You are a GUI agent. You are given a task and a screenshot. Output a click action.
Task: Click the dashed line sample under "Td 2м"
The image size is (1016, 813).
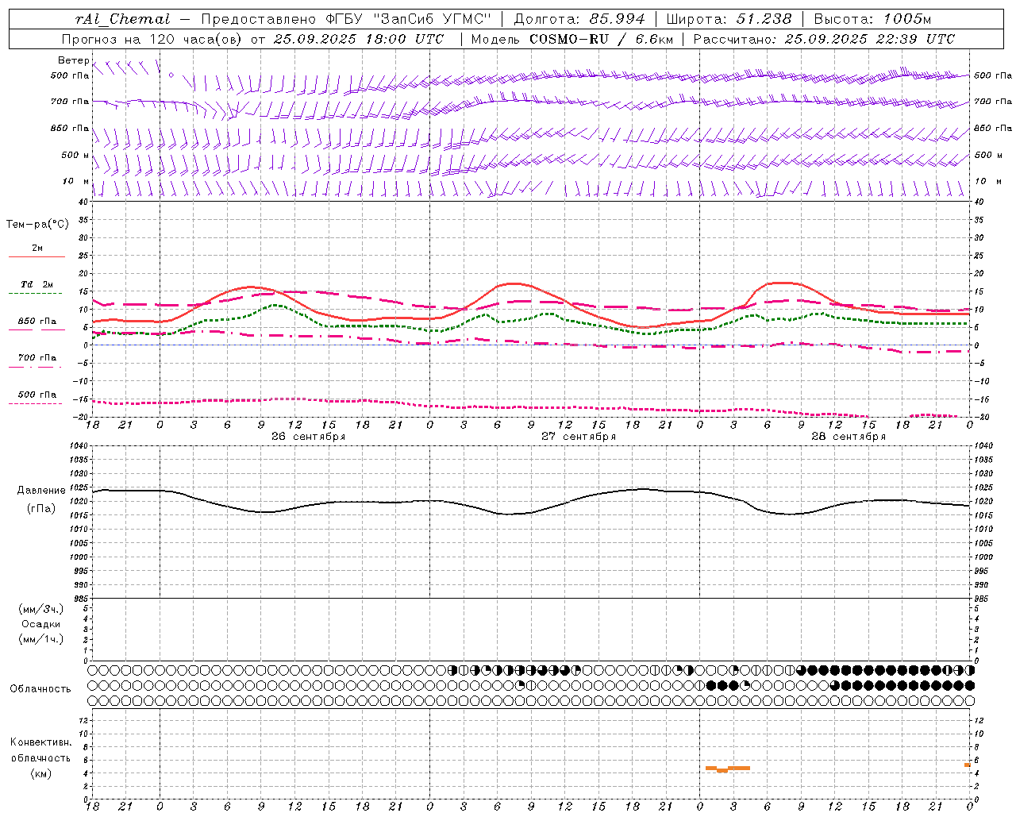(36, 294)
